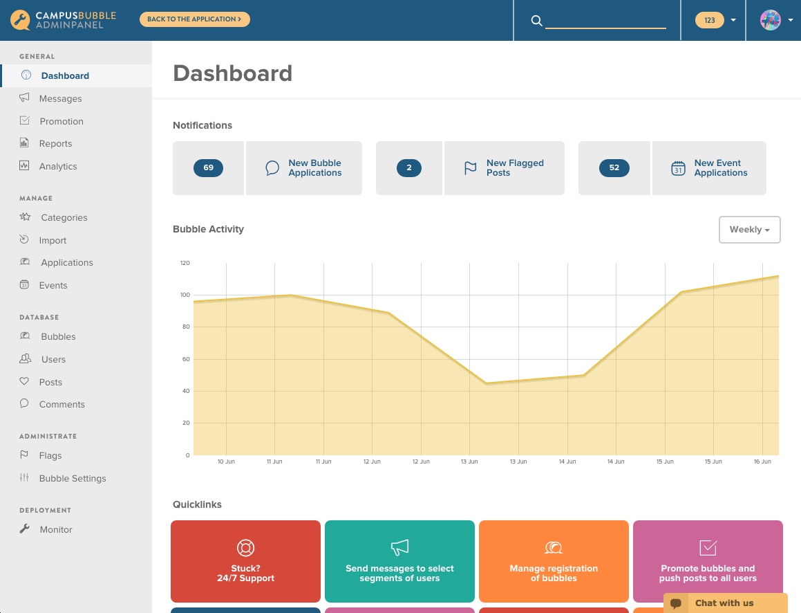Click inside the top search input field

[x=605, y=21]
